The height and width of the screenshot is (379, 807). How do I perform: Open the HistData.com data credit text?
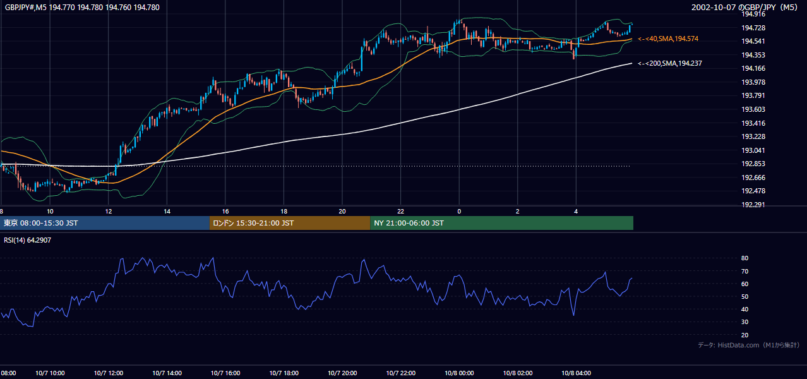[x=748, y=345]
